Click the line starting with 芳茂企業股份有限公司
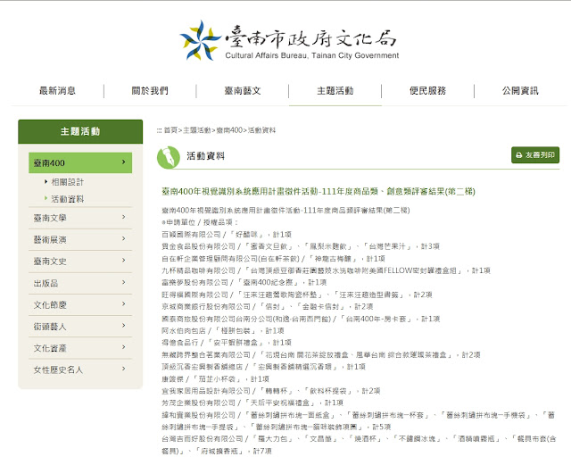571x465 pixels. [x=252, y=403]
